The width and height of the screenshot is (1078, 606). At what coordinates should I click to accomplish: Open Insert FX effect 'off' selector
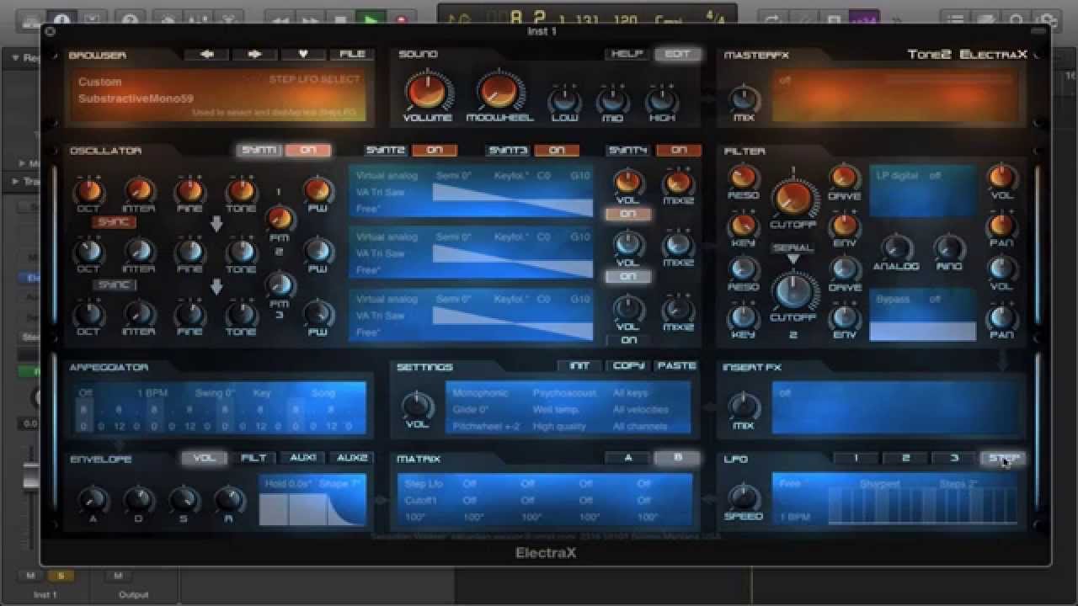[785, 393]
